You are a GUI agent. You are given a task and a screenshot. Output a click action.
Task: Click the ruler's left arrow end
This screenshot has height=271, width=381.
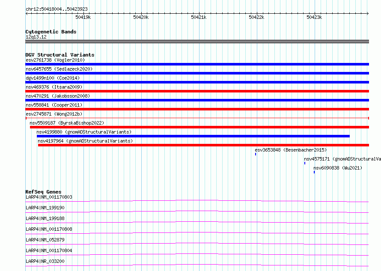click(27, 13)
